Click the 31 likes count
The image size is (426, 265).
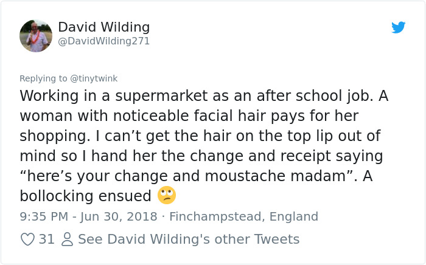click(x=47, y=239)
